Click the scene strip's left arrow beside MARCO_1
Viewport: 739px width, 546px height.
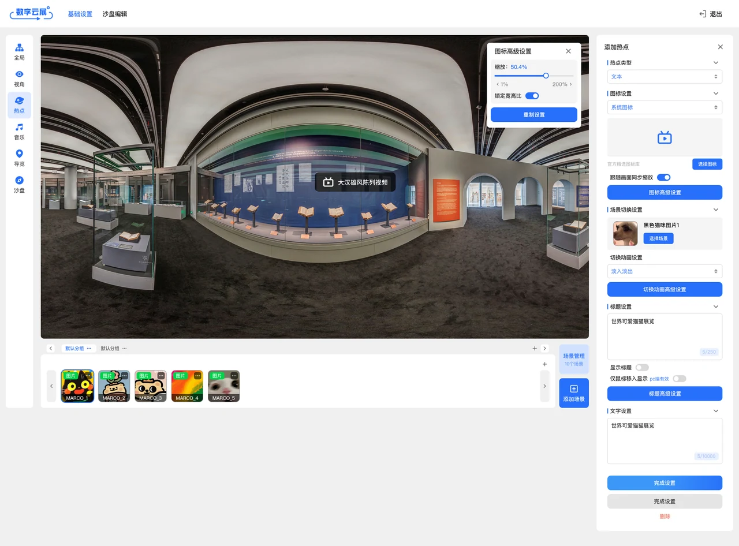pyautogui.click(x=51, y=386)
